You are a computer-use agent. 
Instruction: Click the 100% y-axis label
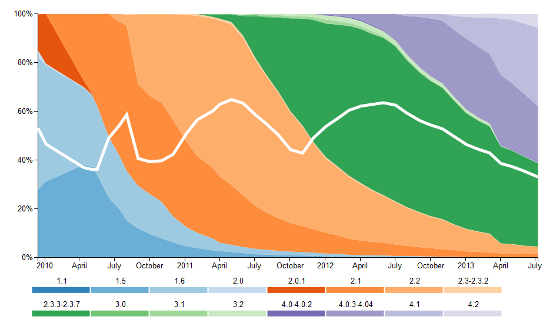click(x=24, y=14)
